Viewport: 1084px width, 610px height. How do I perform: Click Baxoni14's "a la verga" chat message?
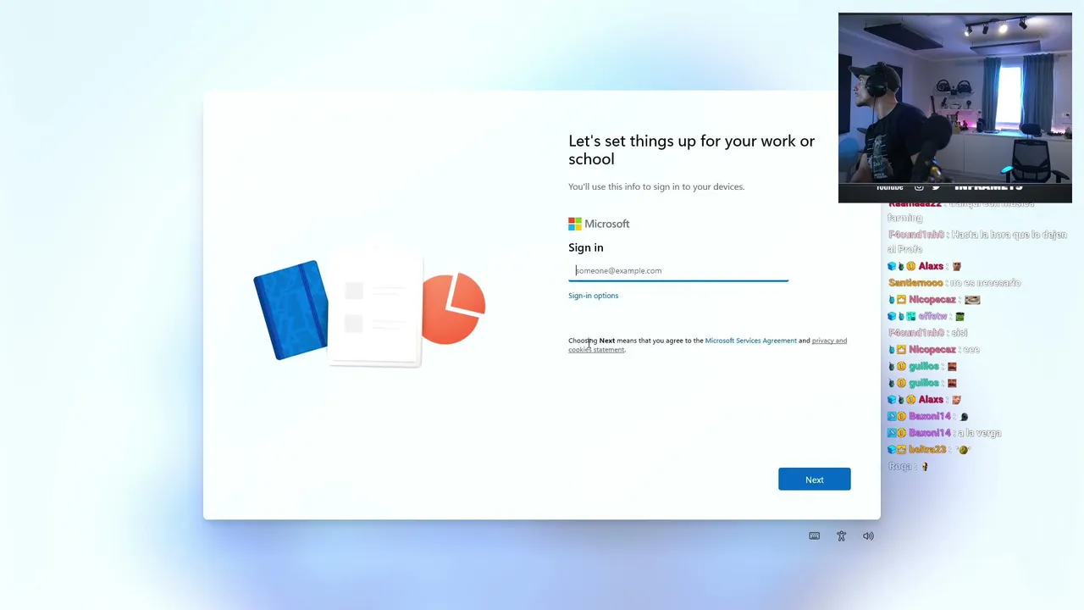click(x=944, y=433)
